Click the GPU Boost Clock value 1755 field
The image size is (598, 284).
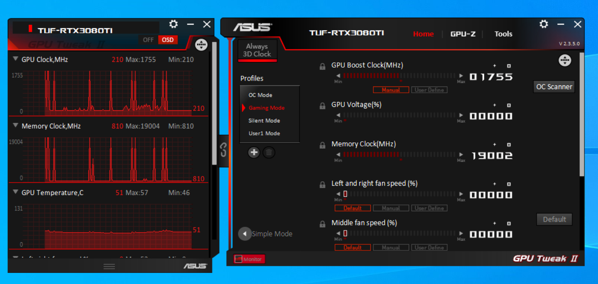(491, 77)
